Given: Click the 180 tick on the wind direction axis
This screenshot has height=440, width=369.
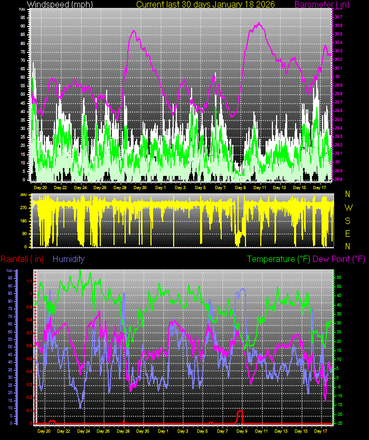Looking at the screenshot, I should point(23,221).
